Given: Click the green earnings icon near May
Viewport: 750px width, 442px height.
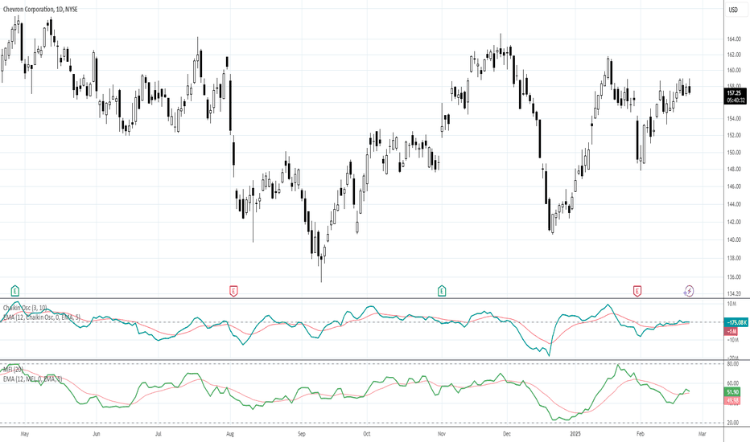Looking at the screenshot, I should pyautogui.click(x=15, y=290).
